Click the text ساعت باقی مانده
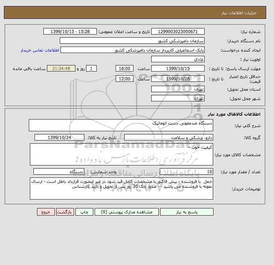Viewport: 274px width, 265px height. point(29,69)
